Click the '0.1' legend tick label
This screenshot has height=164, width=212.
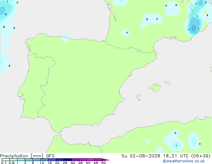(x=4, y=163)
